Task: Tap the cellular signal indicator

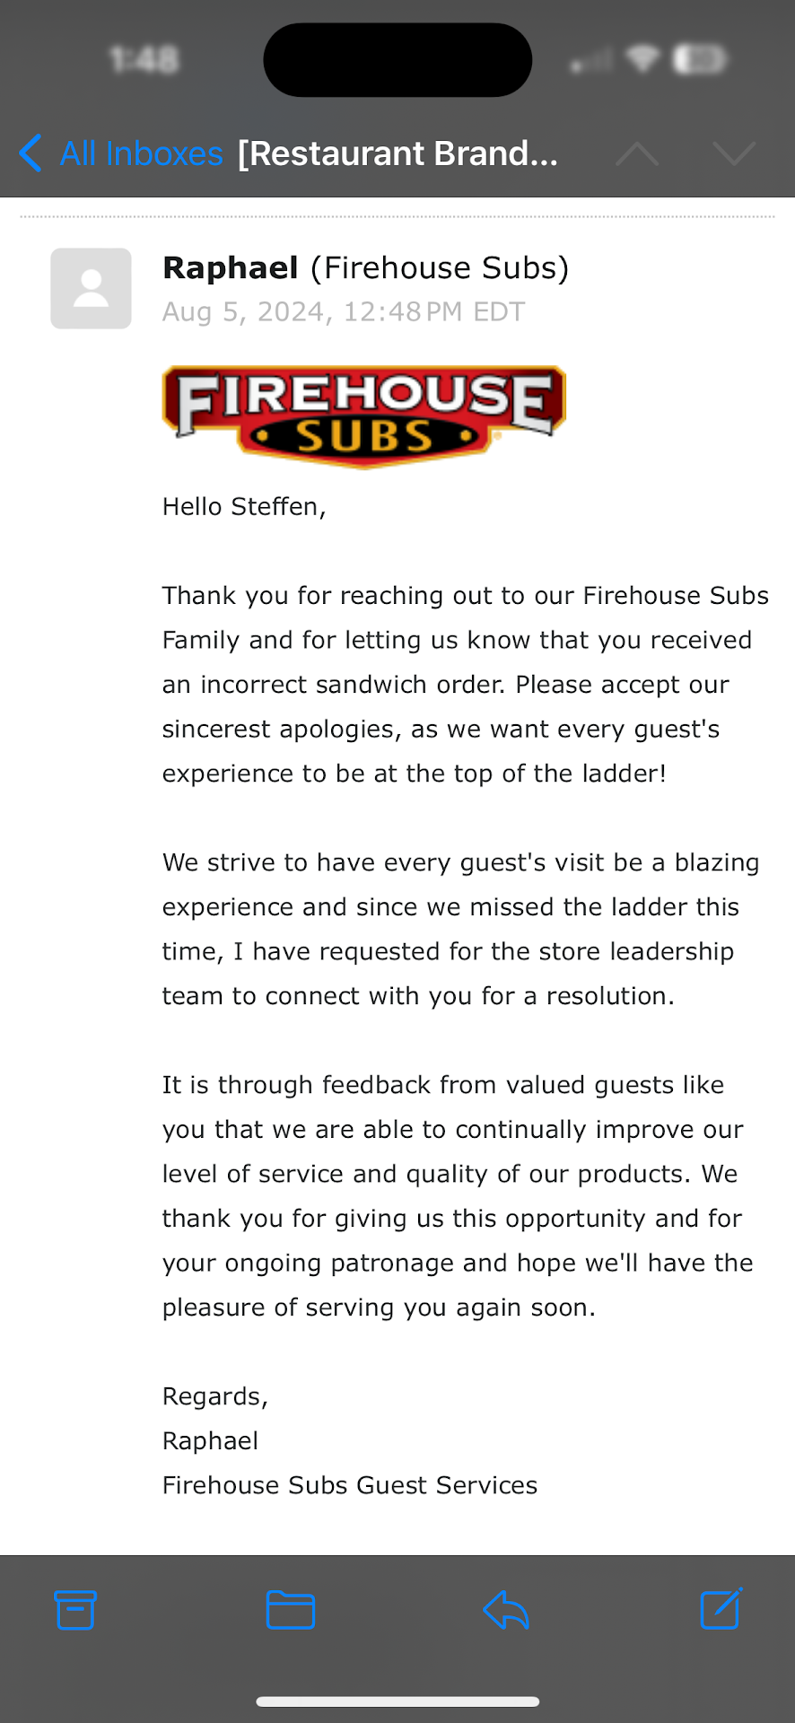Action: pyautogui.click(x=590, y=62)
